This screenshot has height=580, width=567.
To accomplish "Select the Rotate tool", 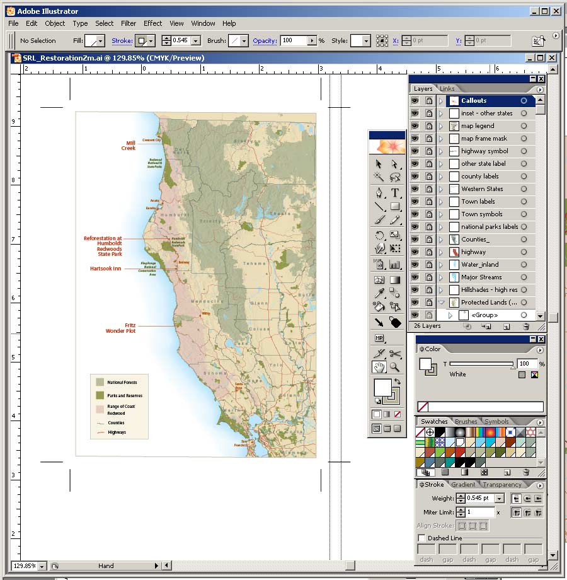I will (379, 235).
